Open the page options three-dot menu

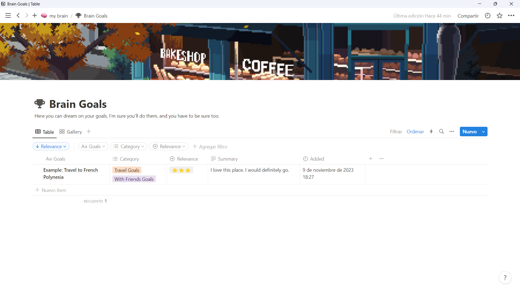(511, 16)
